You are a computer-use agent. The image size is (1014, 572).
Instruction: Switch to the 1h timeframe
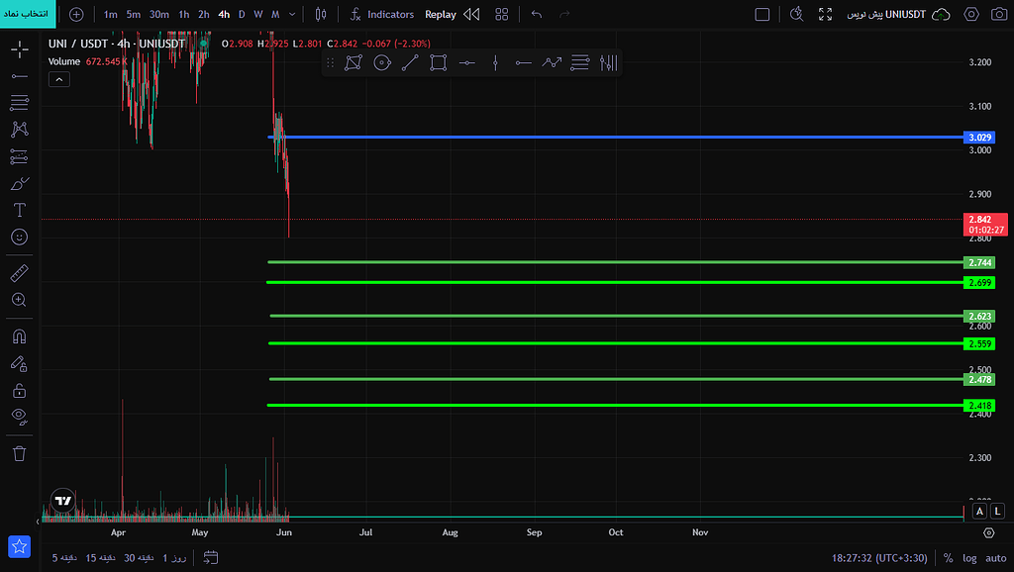(x=183, y=14)
